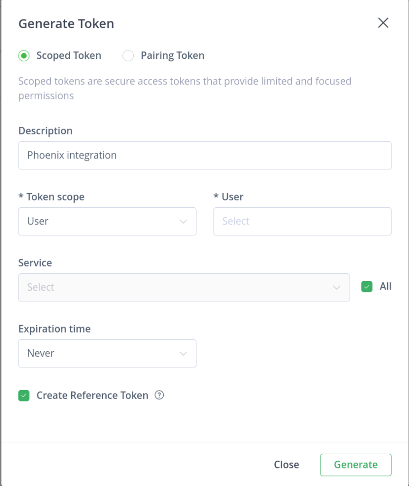Select the Scoped Token radio button
The width and height of the screenshot is (409, 486).
(24, 56)
